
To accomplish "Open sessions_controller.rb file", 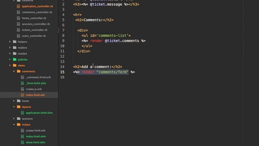I will (x=36, y=24).
